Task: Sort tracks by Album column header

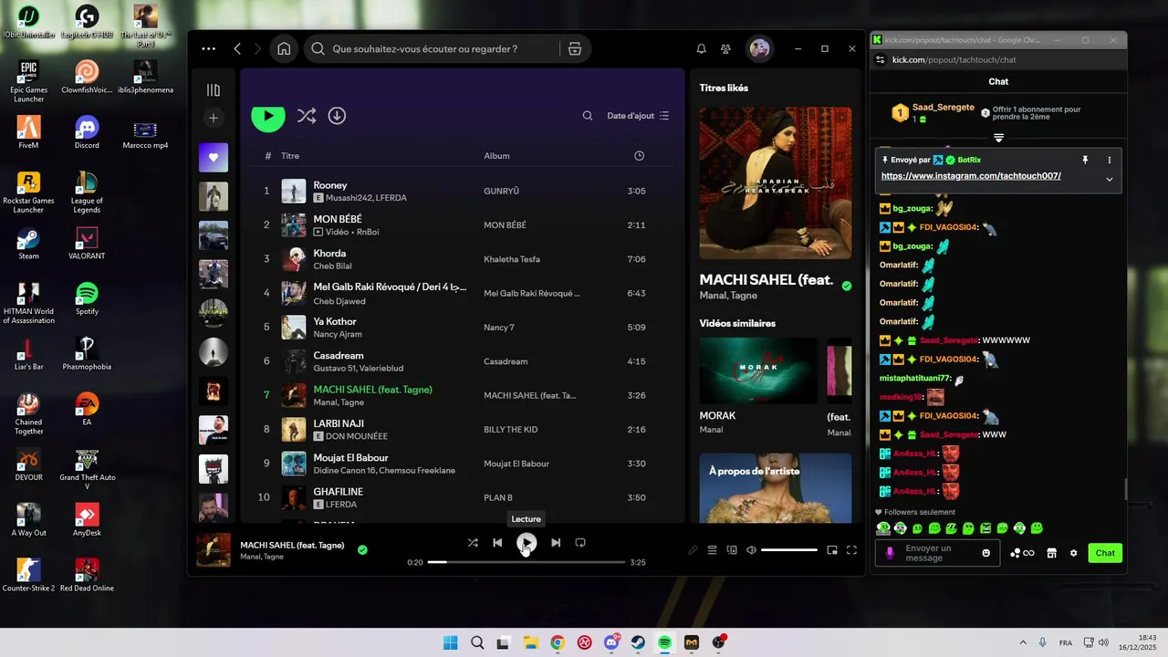Action: tap(496, 156)
